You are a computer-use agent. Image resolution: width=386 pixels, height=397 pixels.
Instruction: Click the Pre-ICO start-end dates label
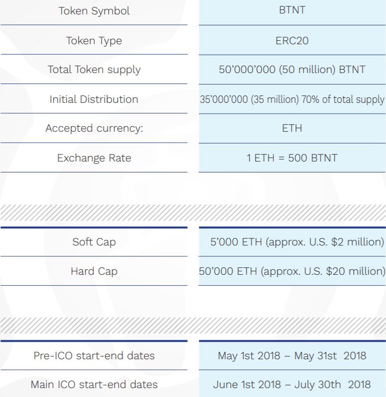(94, 355)
